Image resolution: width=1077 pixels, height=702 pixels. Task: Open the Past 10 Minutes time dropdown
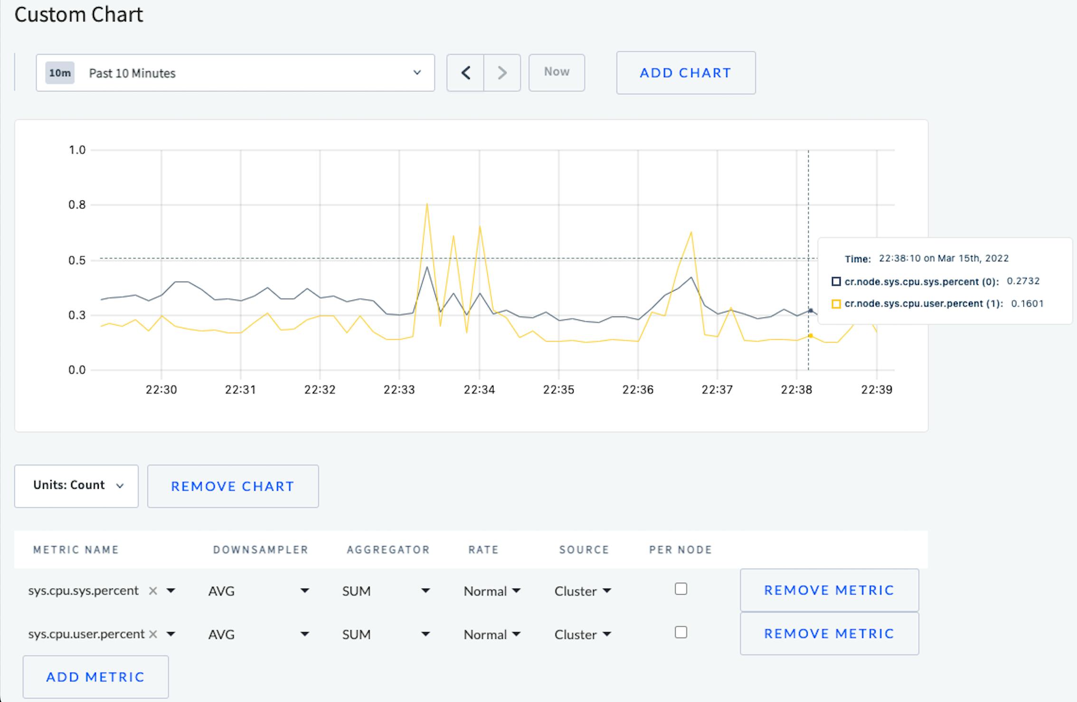(x=235, y=73)
